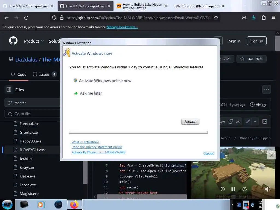Select ILOVEYOU.vbs in the file tree
Image resolution: width=280 pixels, height=210 pixels.
tap(32, 150)
